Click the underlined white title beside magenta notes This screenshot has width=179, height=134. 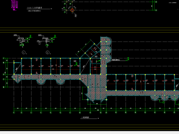(34, 8)
